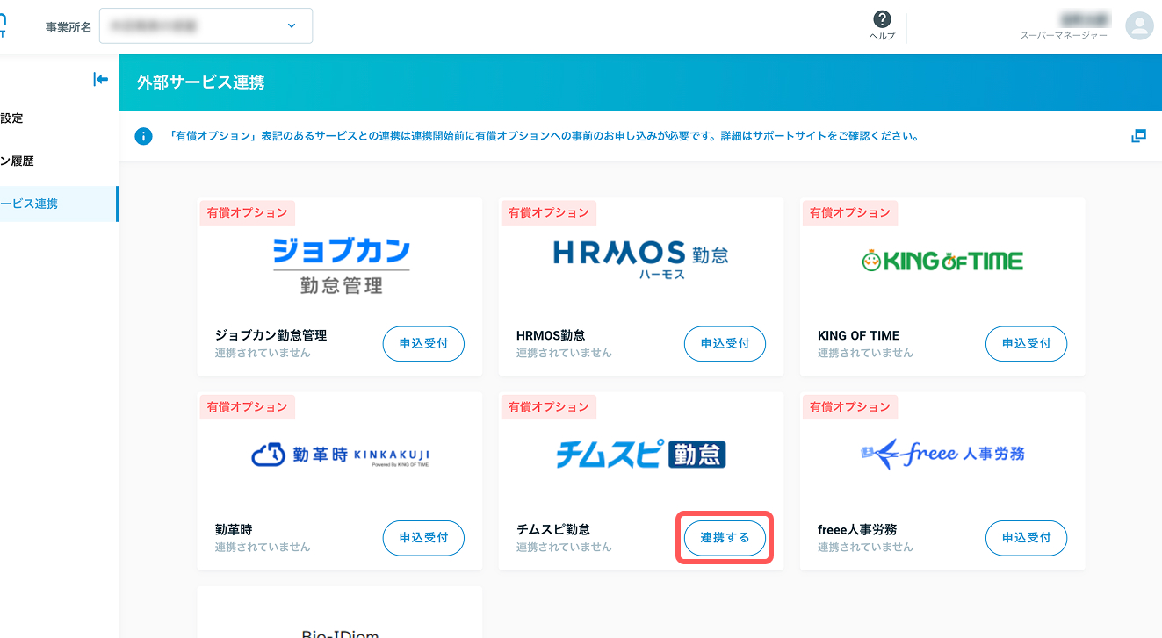Click the 事業所名 label
Screen dimensions: 1162x638
tap(69, 27)
